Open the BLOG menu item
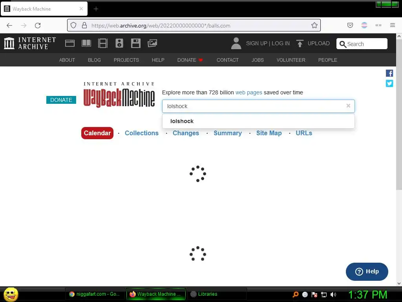This screenshot has height=302, width=402. [x=94, y=60]
